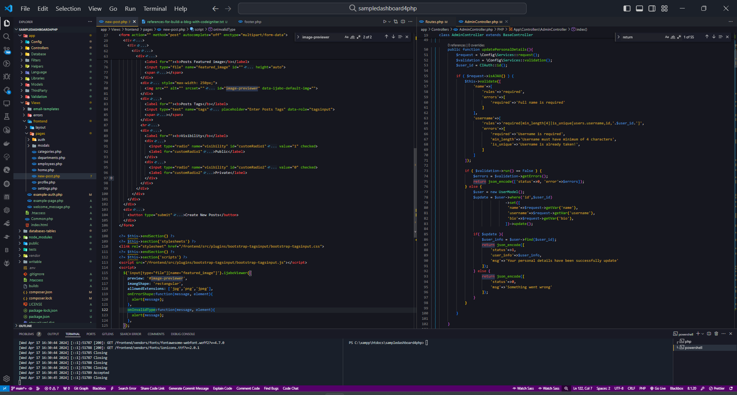Switch to the DEBUG CONSOLE panel tab
Screen dimensions: 737x395
(183, 334)
